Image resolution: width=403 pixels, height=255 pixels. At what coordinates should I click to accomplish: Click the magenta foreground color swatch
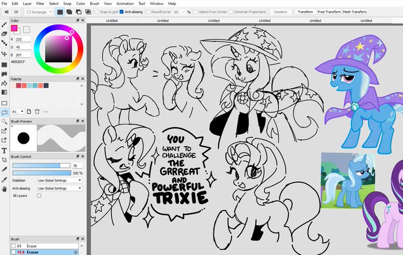pos(14,28)
